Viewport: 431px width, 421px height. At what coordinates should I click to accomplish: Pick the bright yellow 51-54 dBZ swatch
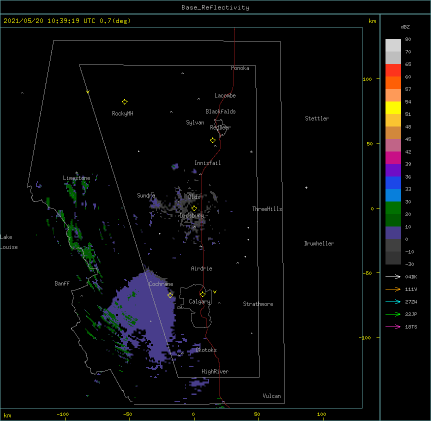point(393,107)
